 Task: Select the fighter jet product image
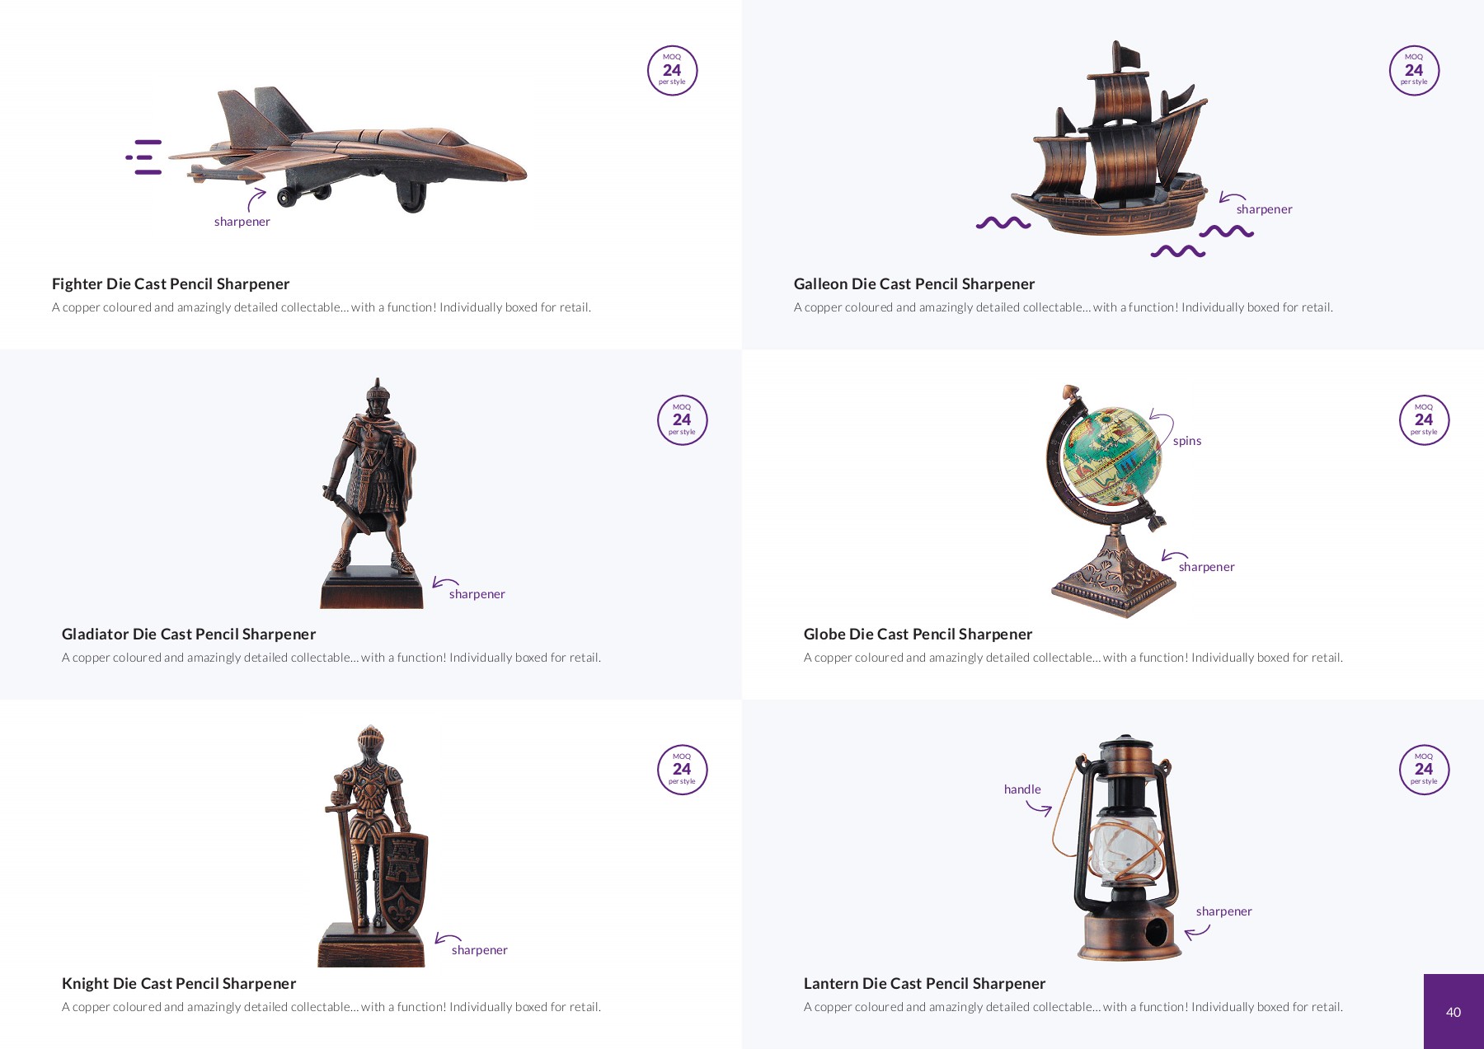pyautogui.click(x=348, y=149)
